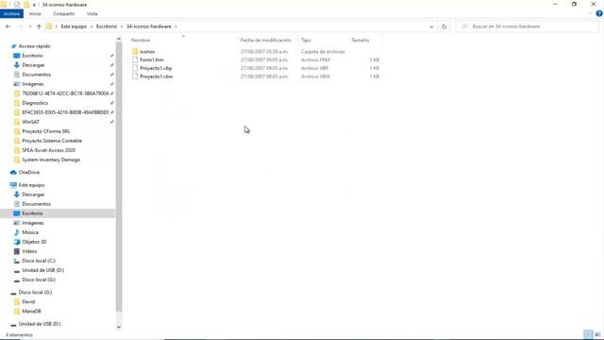
Task: Open the EF4C3933-E005 pinned folder
Action: pos(65,112)
